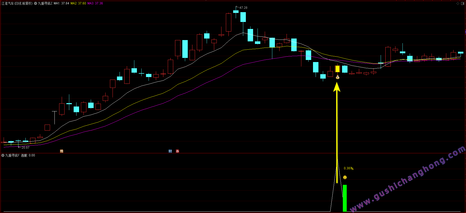This screenshot has width=466, height=213.
Task: Click the MA2: 37.60 label
Action: [x=78, y=3]
